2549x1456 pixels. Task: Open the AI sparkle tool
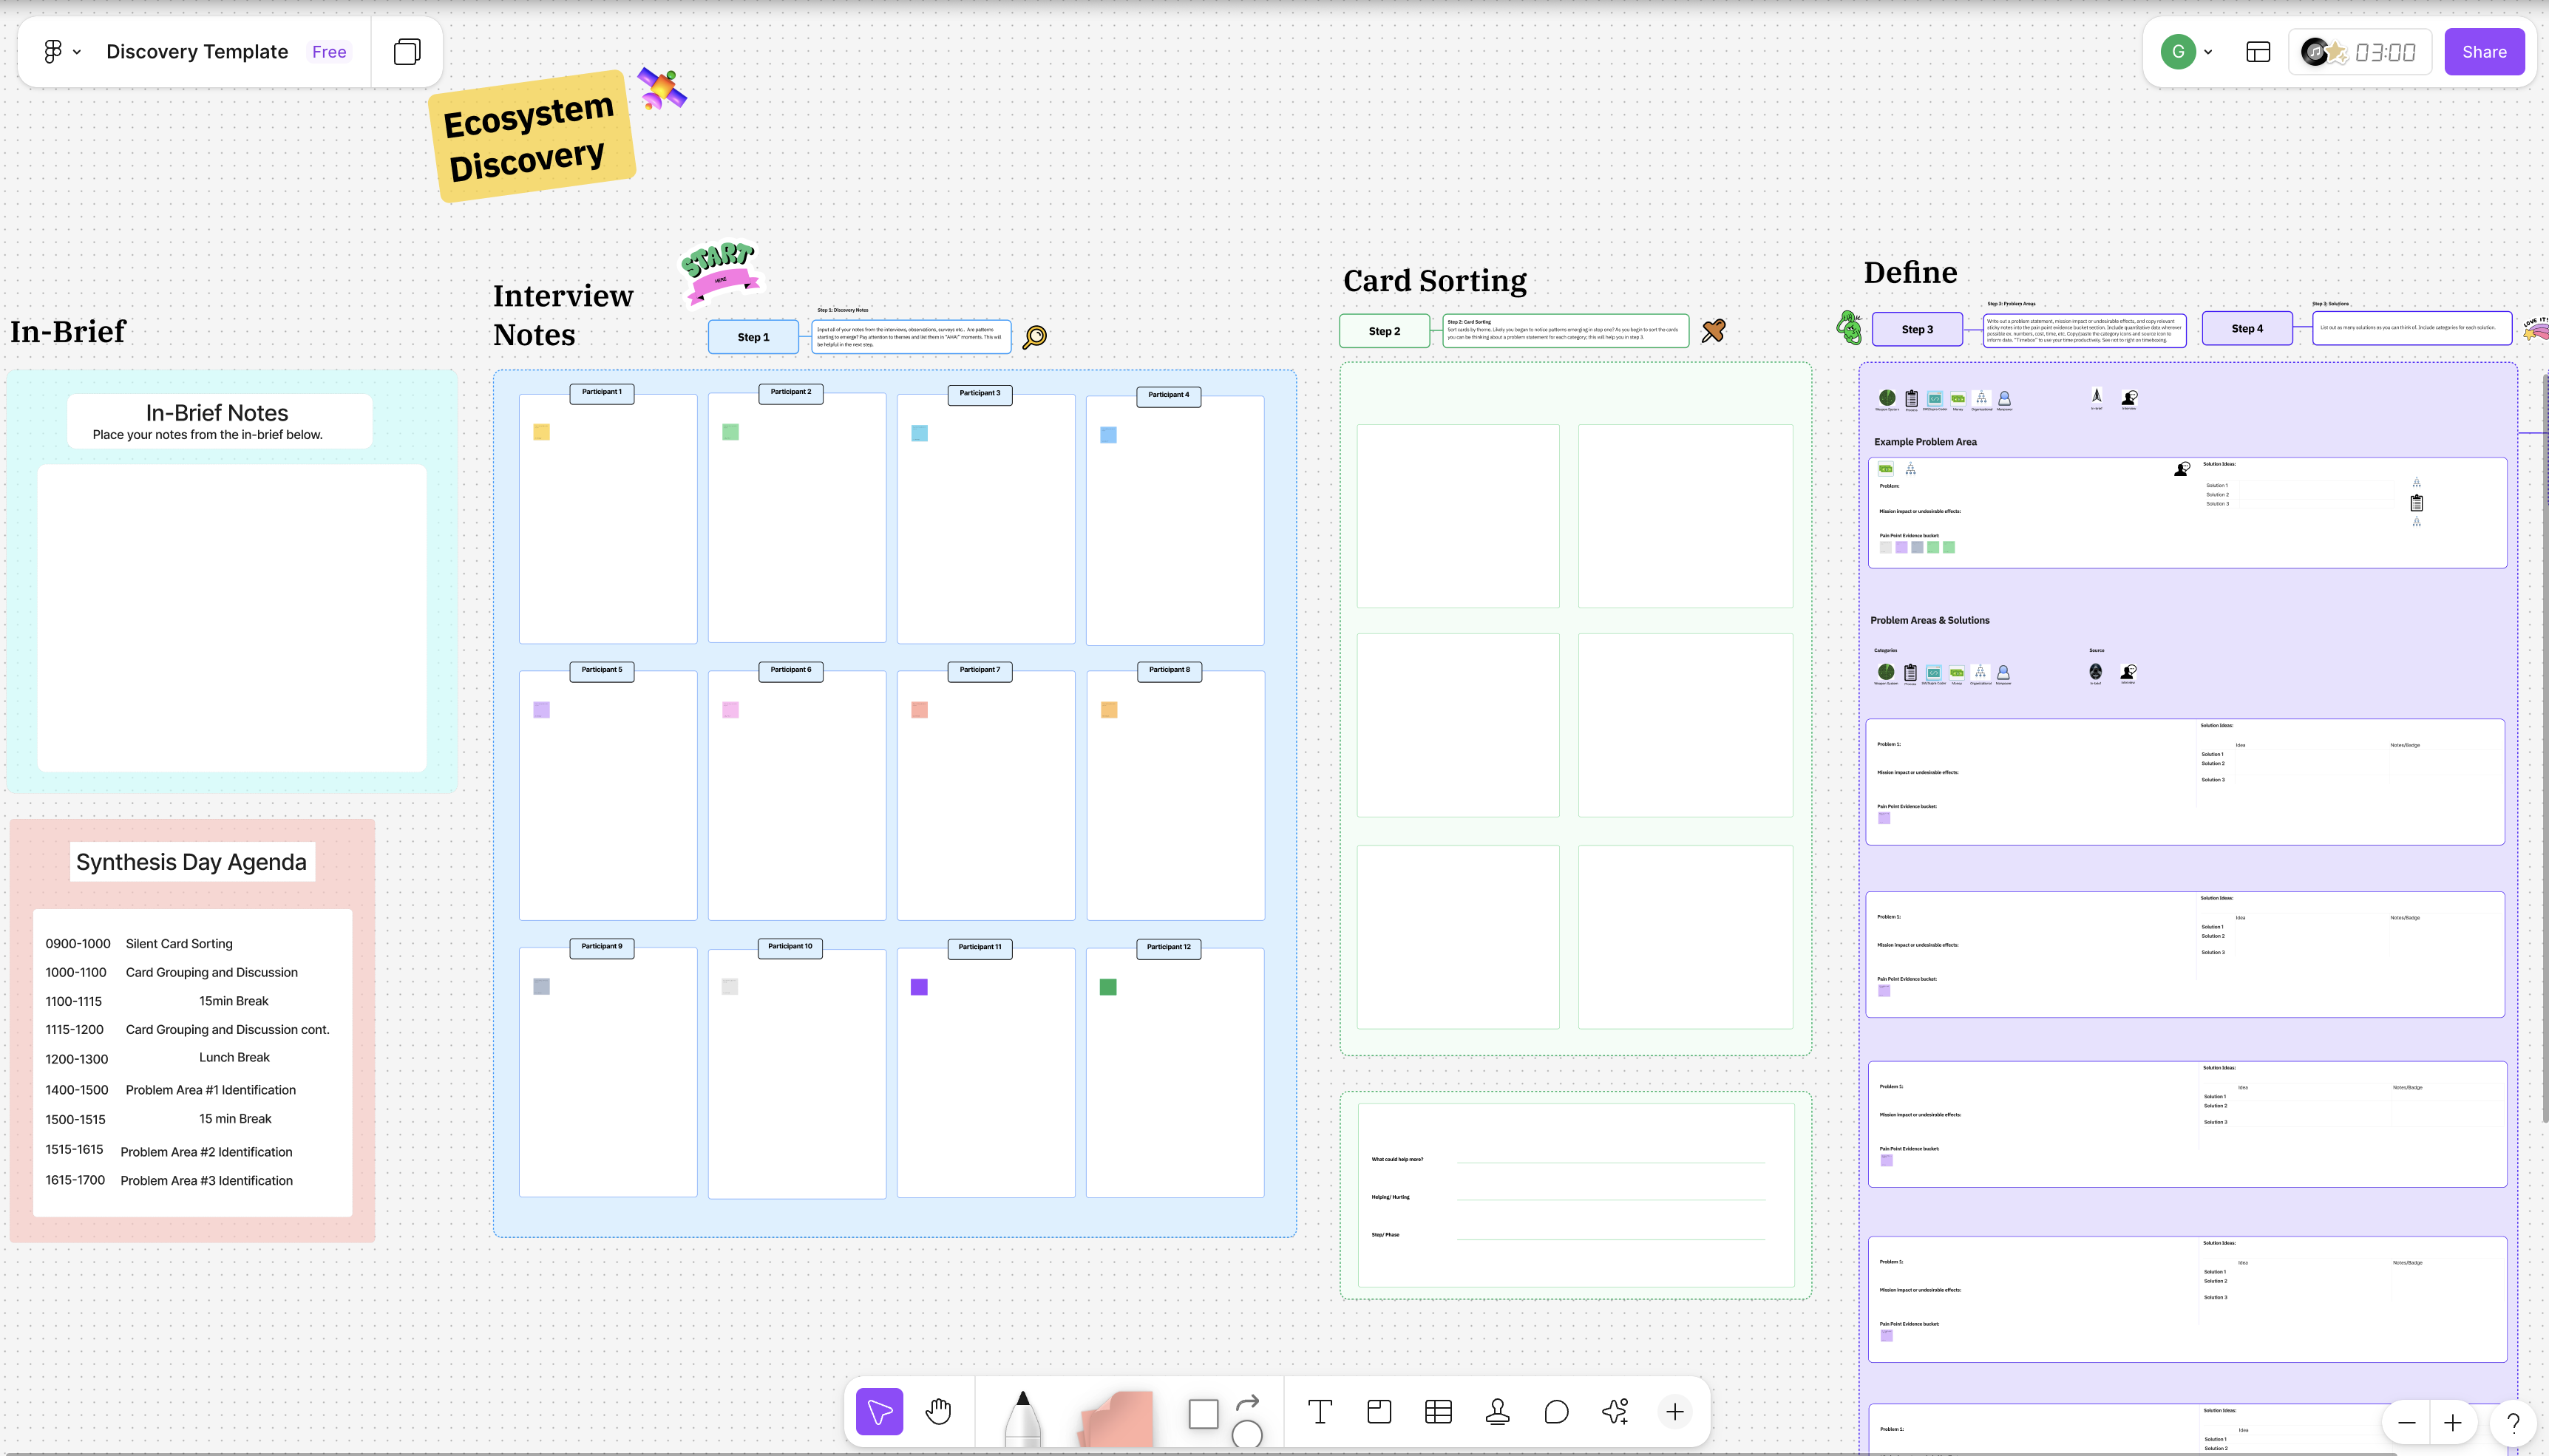pos(1615,1411)
